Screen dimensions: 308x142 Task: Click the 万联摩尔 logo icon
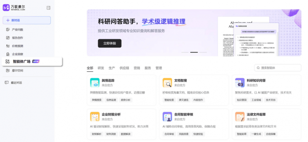pos(6,8)
